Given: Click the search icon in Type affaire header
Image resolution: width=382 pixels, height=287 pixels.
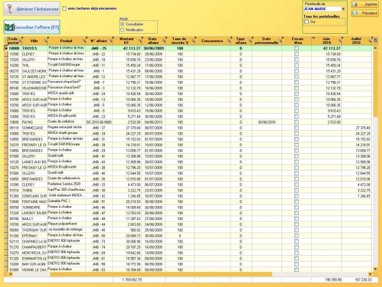Looking at the screenshot, I should pyautogui.click(x=250, y=41).
